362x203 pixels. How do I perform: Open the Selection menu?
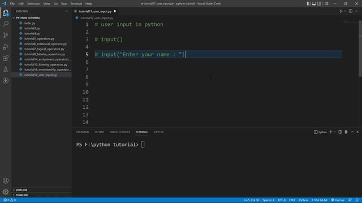pos(33,4)
